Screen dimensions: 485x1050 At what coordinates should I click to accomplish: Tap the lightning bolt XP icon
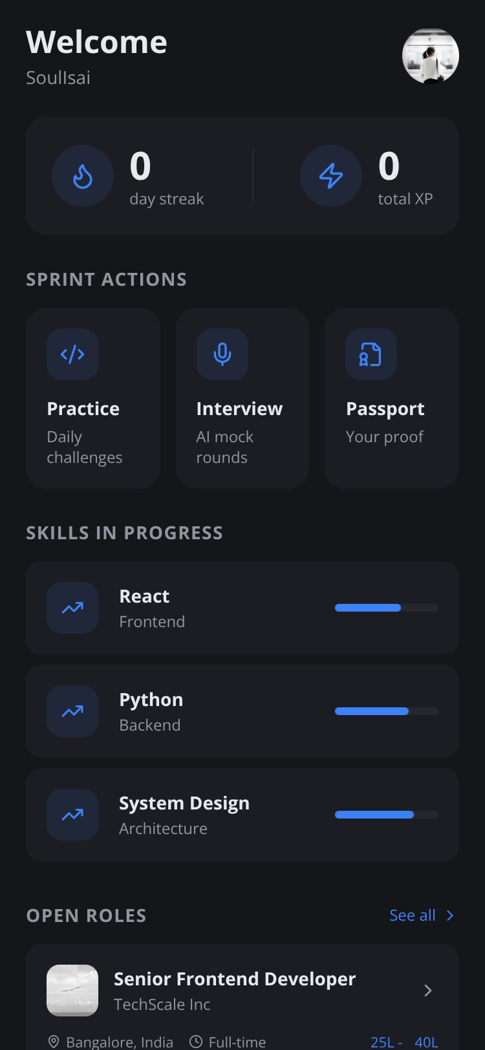pyautogui.click(x=331, y=176)
